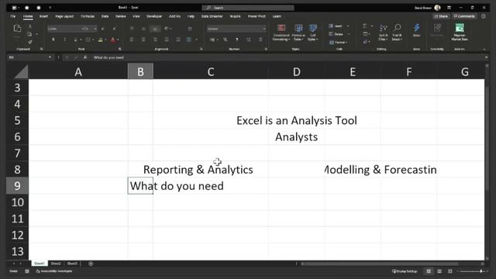Viewport: 496px width, 279px height.
Task: Open the Font Color dropdown arrow
Action: coord(118,40)
